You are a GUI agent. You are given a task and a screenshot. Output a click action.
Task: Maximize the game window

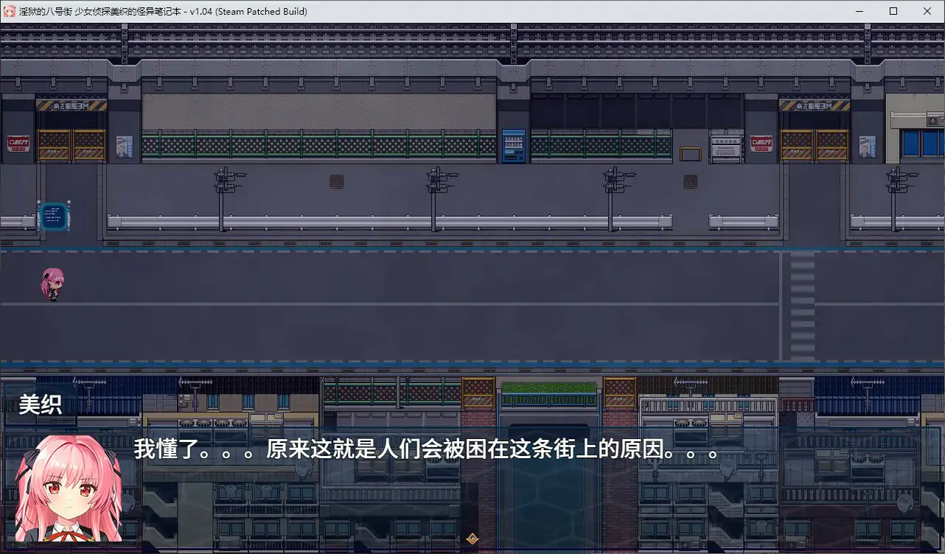[893, 11]
